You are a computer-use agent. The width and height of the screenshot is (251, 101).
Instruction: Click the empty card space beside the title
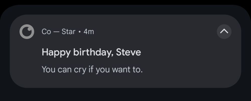click(x=184, y=53)
